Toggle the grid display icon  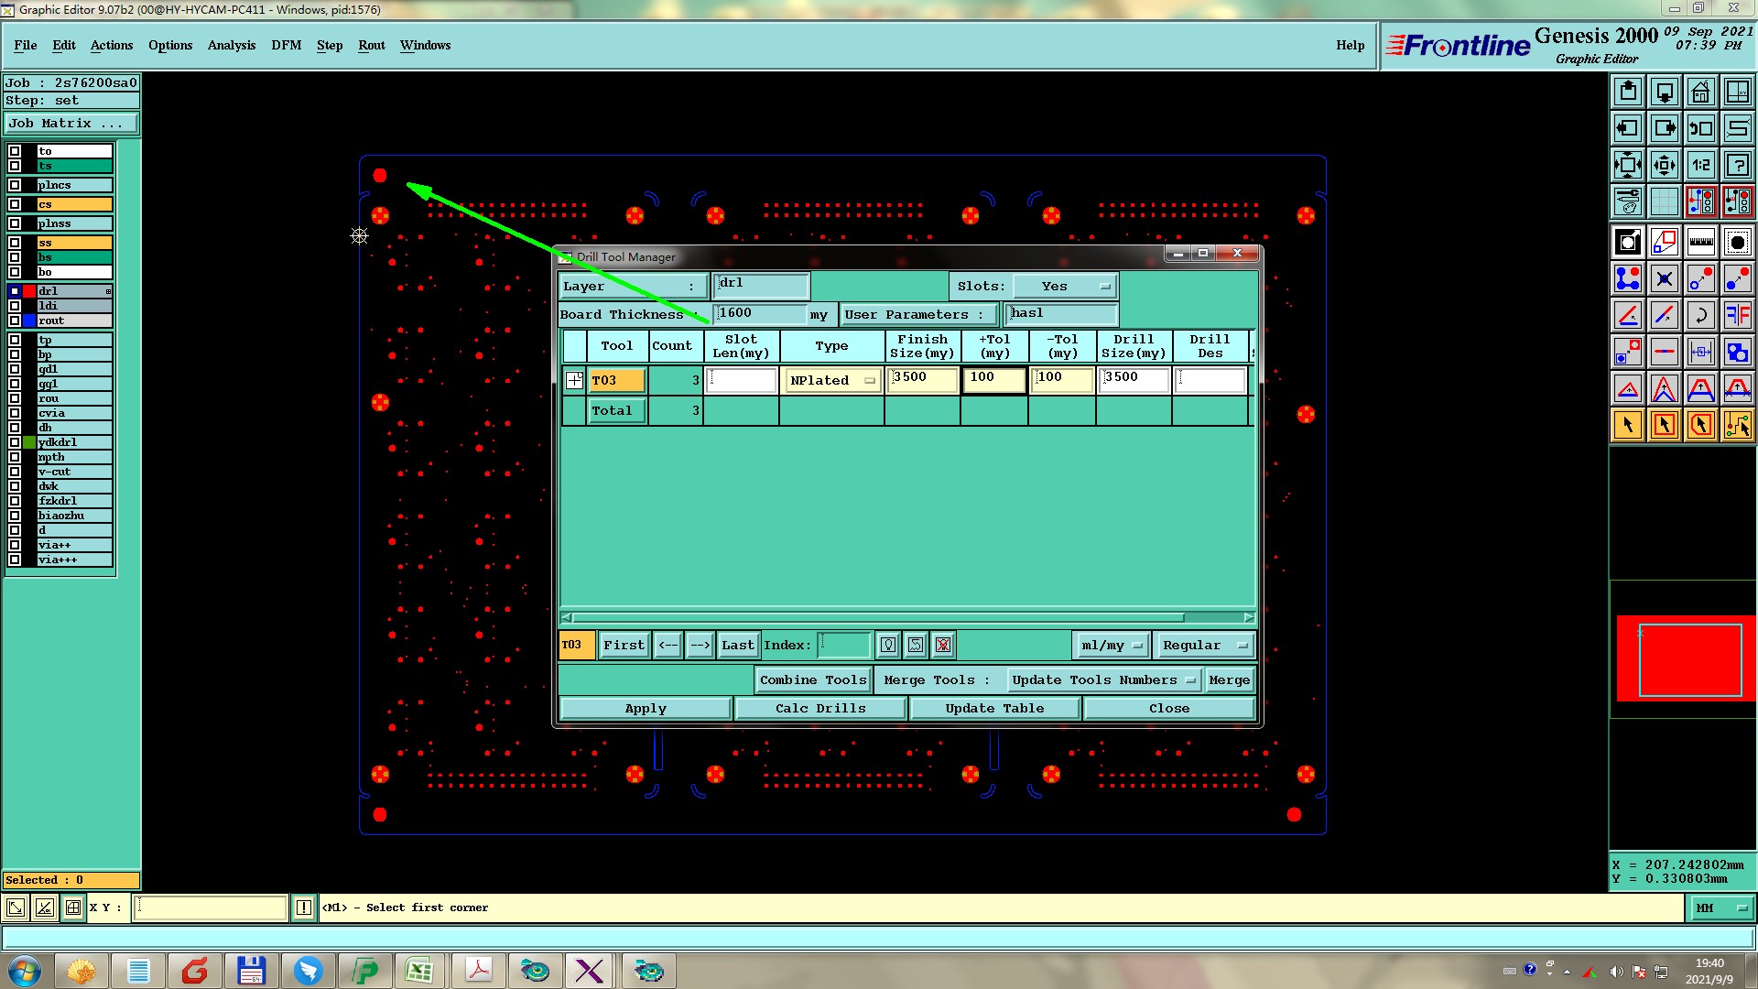(1664, 201)
